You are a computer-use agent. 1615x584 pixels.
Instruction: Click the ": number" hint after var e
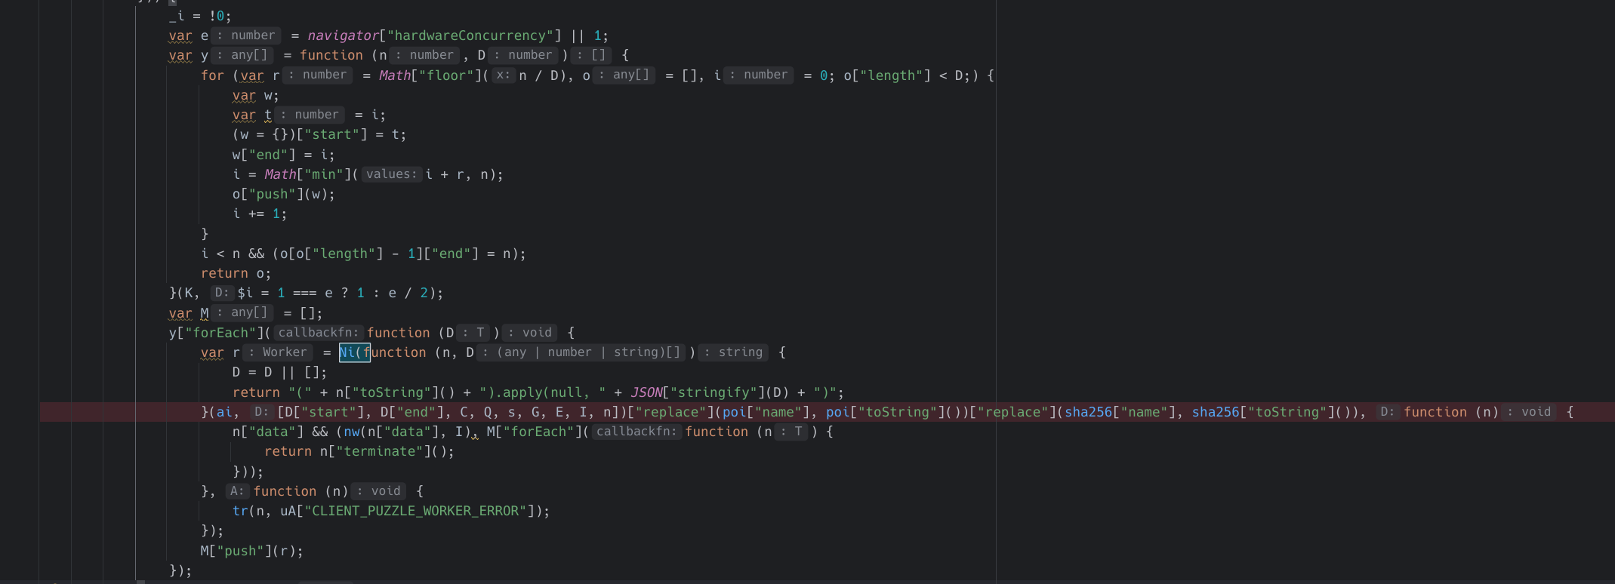(x=246, y=35)
